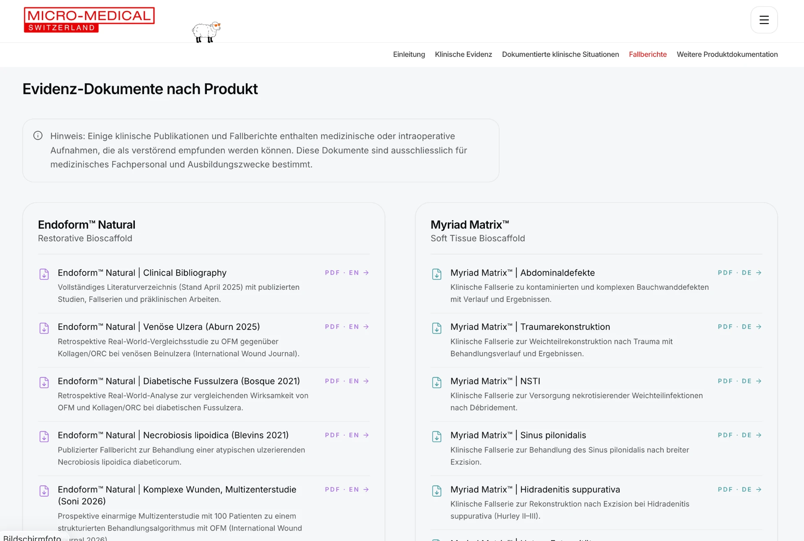Click the heading 'Evidenz-Dokumente nach Produkt'
The height and width of the screenshot is (541, 804).
pyautogui.click(x=140, y=89)
